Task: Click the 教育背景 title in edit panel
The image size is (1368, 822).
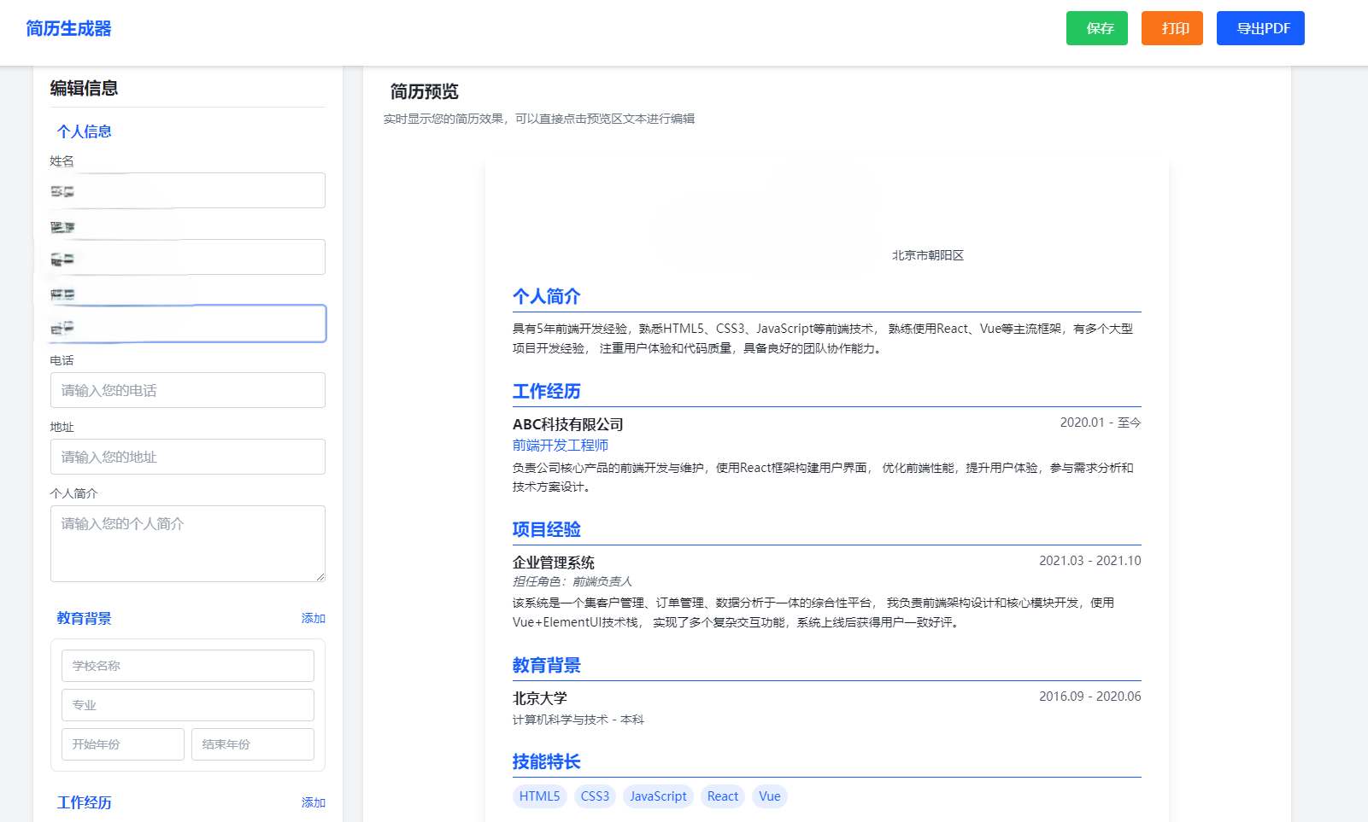Action: (85, 618)
